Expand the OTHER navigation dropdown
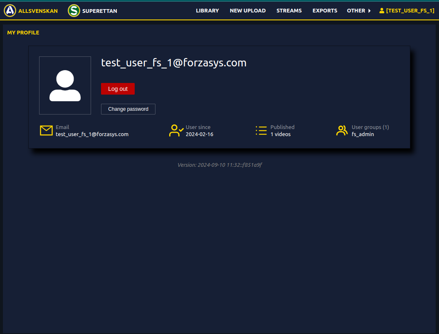 [356, 11]
